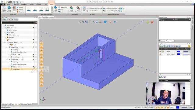Expand the machining features gallery arrow
This screenshot has height=110, width=195.
click(52, 12)
